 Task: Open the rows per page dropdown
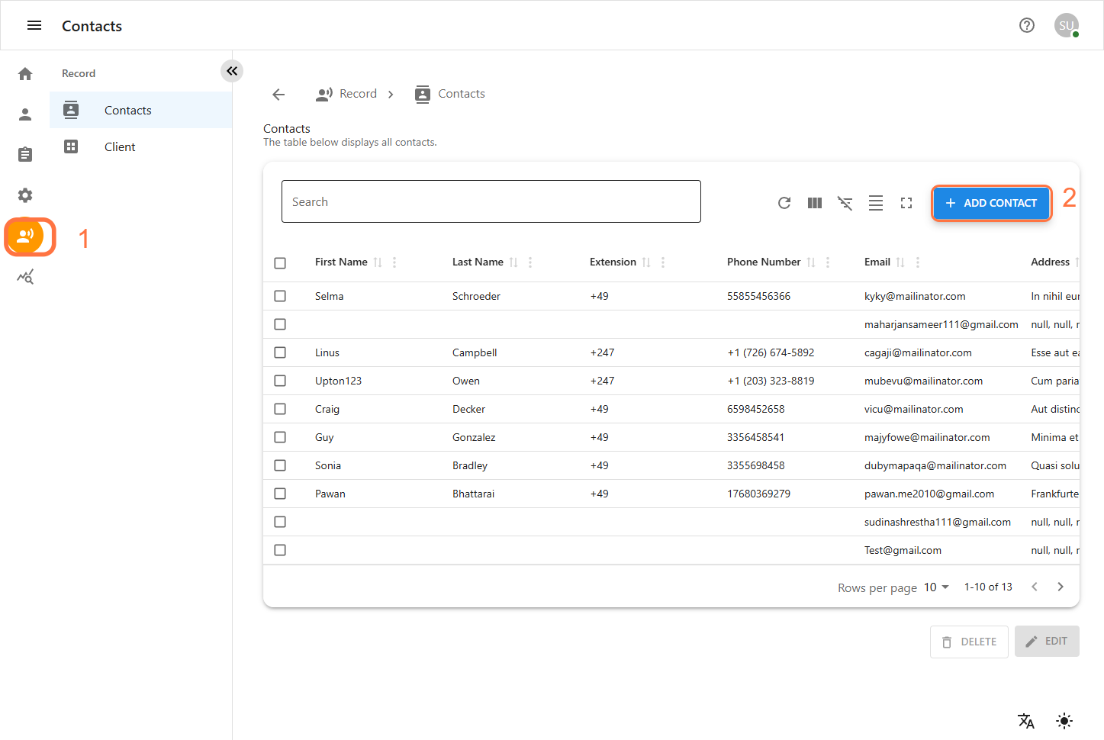tap(936, 587)
